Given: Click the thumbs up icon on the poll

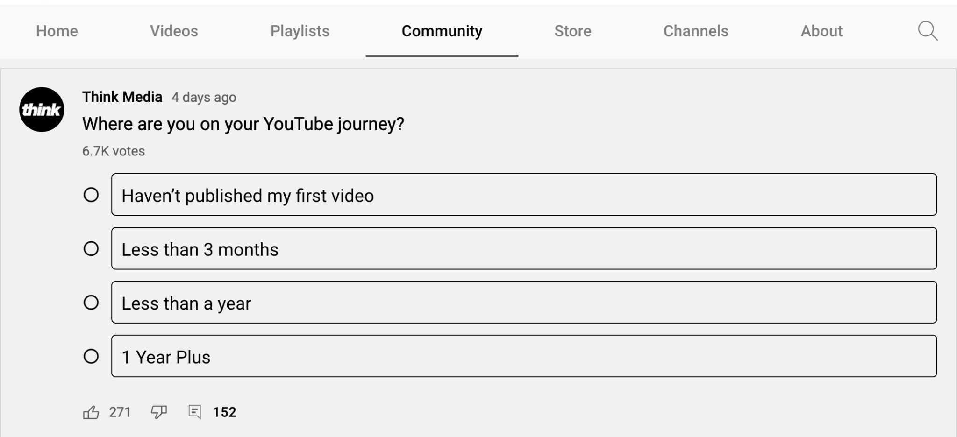Looking at the screenshot, I should (92, 412).
